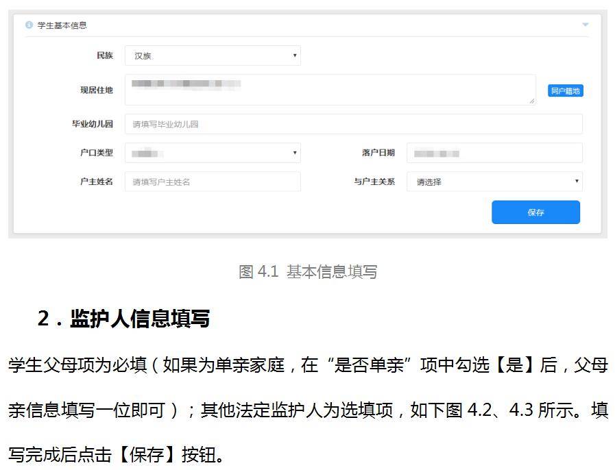Click the 民族 field label

click(104, 55)
